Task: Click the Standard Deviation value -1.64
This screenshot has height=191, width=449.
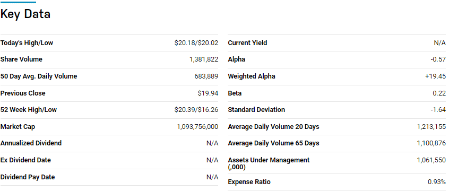Action: (438, 110)
